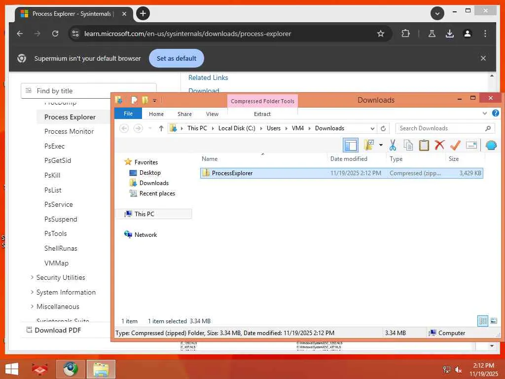Click New folder icon in quick access toolbar
Image resolution: width=505 pixels, height=379 pixels.
pyautogui.click(x=145, y=100)
